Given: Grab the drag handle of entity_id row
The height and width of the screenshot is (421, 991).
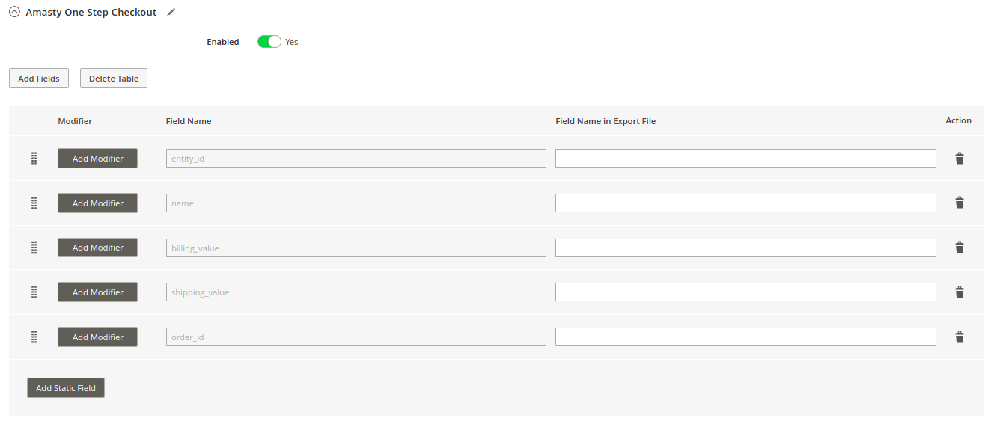Looking at the screenshot, I should point(34,158).
